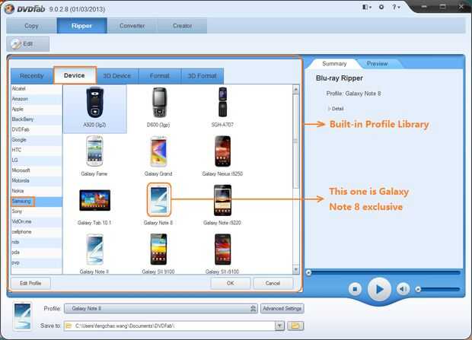The width and height of the screenshot is (472, 340).
Task: Open the Format tab
Action: [160, 76]
